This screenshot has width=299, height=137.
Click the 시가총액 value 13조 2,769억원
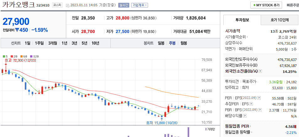point(283,31)
